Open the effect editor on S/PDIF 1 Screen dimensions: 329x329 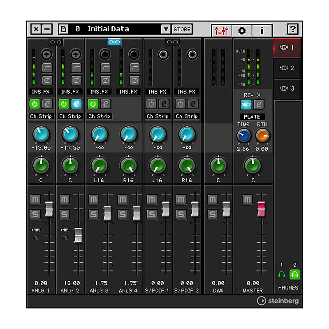pyautogui.click(x=164, y=104)
